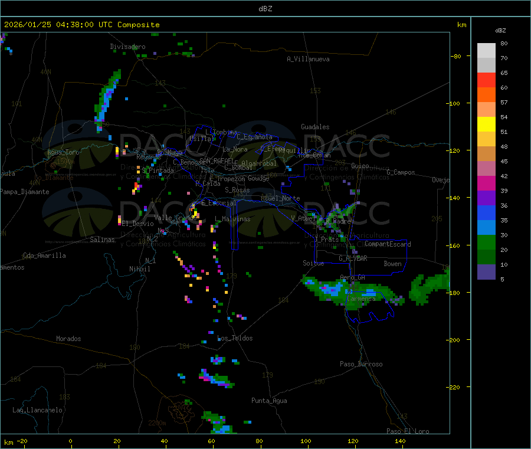Click the Morados map label
This screenshot has height=449, width=531.
coord(69,339)
